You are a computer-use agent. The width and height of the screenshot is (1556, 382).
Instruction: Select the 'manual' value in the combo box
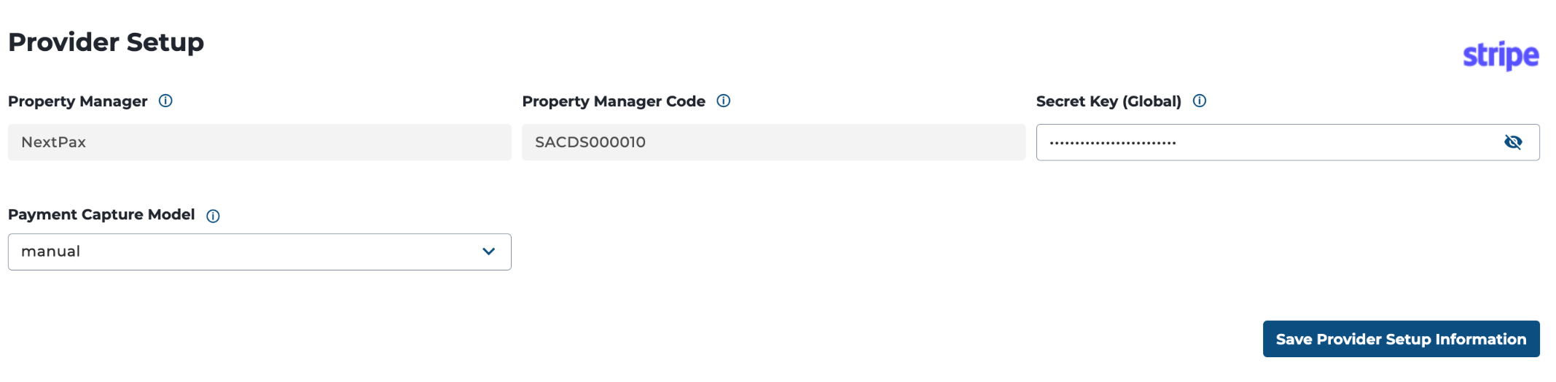click(50, 252)
